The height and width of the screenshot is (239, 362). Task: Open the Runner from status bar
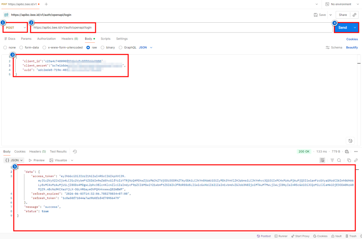281,236
